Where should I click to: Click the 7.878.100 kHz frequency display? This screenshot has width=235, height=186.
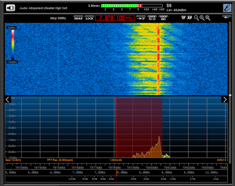[115, 18]
